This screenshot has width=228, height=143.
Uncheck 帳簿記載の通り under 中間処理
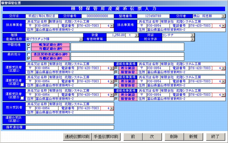click(x=29, y=45)
